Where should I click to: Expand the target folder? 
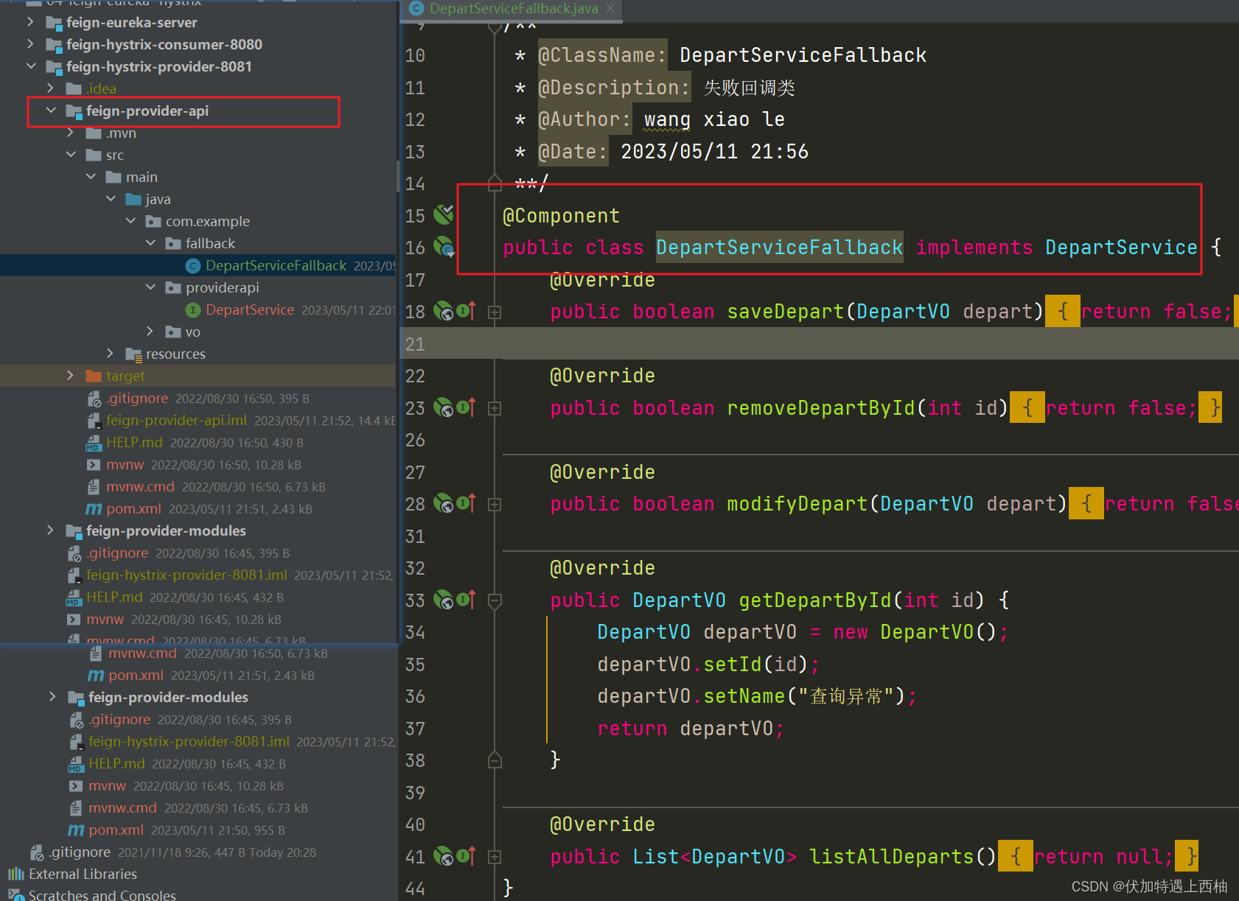coord(70,376)
